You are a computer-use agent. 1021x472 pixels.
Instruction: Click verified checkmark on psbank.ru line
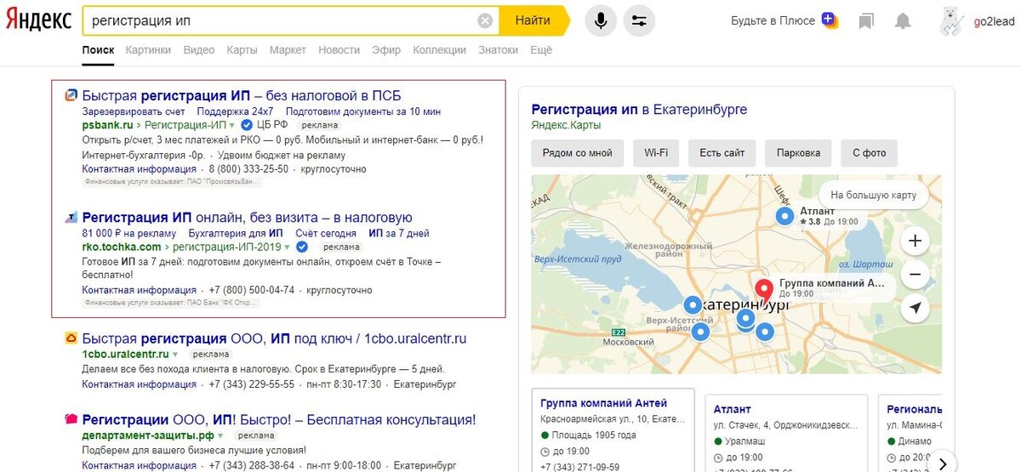click(x=247, y=125)
